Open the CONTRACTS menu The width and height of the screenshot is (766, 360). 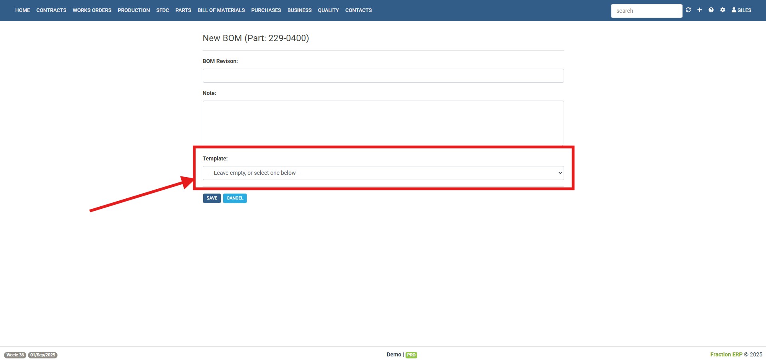[x=51, y=10]
